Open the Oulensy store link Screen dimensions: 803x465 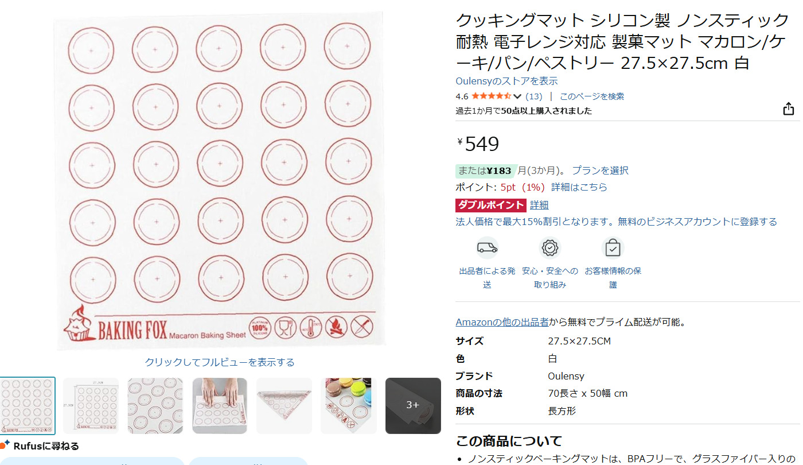506,81
